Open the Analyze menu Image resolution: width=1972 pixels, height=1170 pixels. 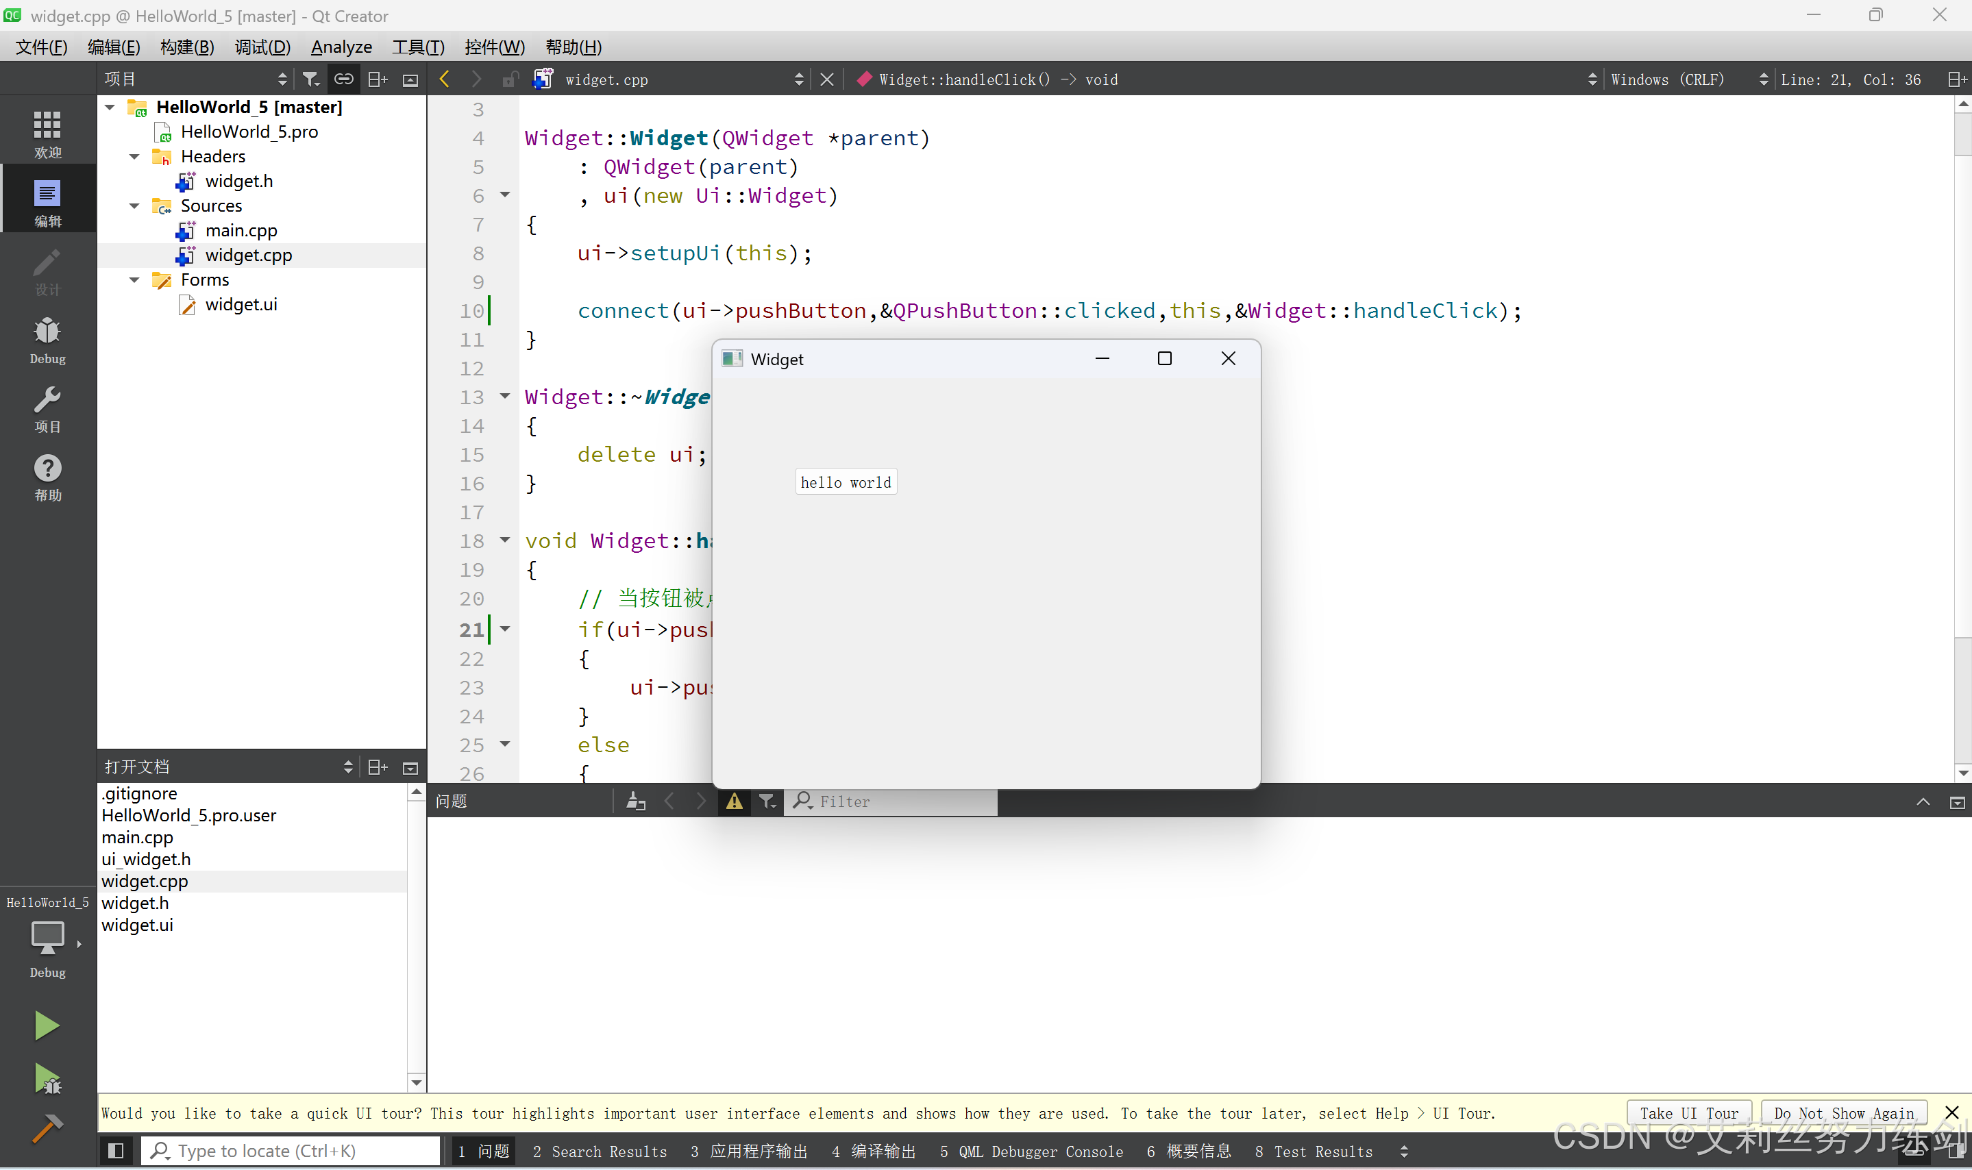(x=341, y=47)
